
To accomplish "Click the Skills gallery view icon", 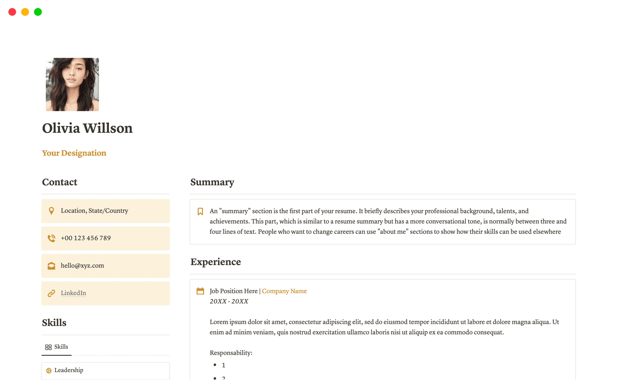I will pyautogui.click(x=48, y=347).
